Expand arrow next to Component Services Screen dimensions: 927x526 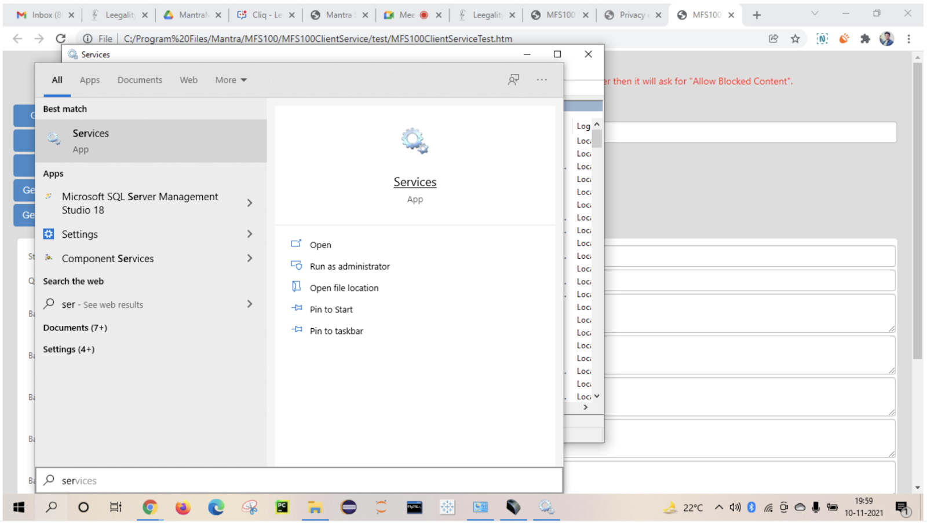tap(250, 258)
